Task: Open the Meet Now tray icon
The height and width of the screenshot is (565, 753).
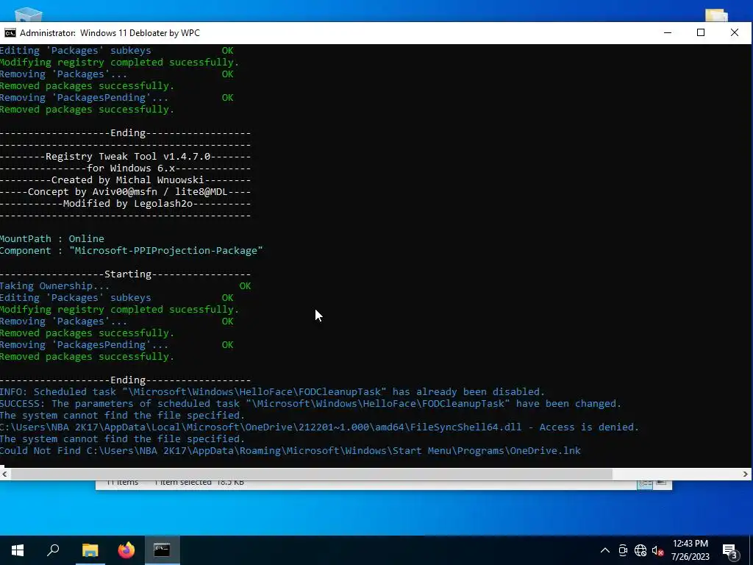Action: [x=623, y=550]
